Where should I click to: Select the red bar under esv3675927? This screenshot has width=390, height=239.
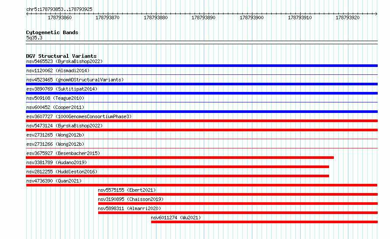[180, 158]
